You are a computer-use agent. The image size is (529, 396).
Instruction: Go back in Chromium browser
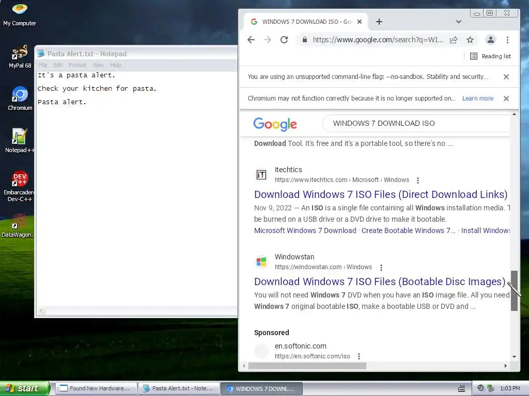(251, 40)
